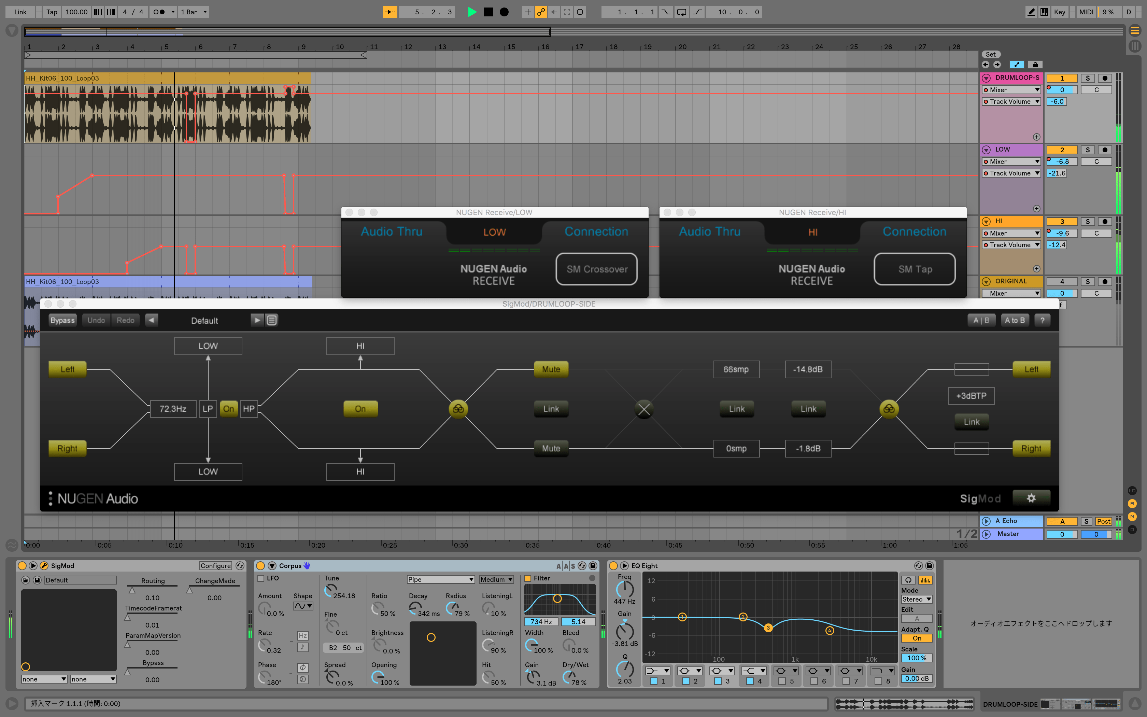1147x717 pixels.
Task: Click the MIDI Arrangement Overdub plus icon
Action: [527, 12]
